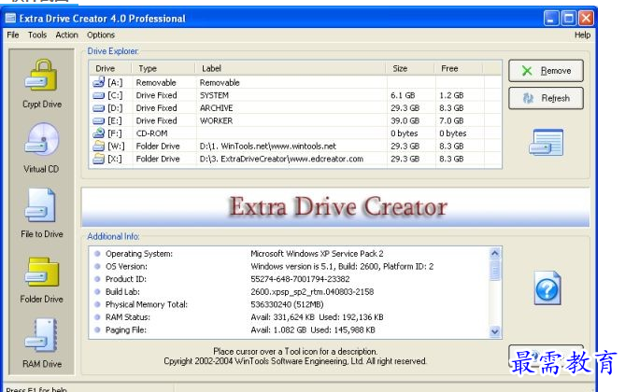Screen dimensions: 625x392
Task: Sort drives by the Label column header
Action: [291, 68]
